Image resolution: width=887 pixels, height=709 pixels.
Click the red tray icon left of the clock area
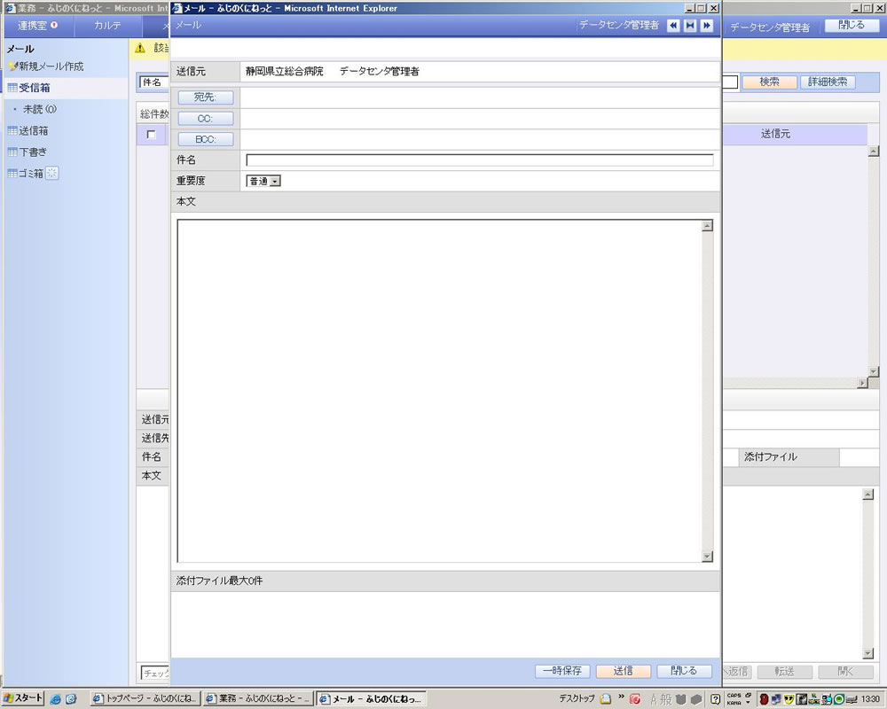tap(764, 699)
